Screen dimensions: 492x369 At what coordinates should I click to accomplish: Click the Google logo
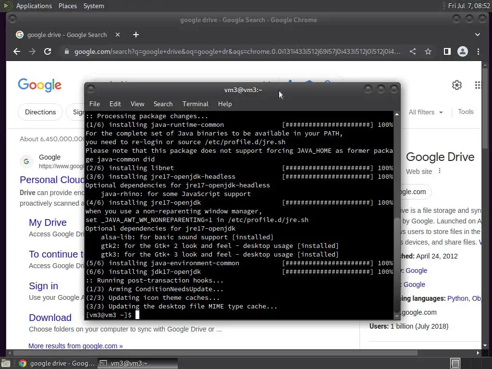click(x=40, y=85)
